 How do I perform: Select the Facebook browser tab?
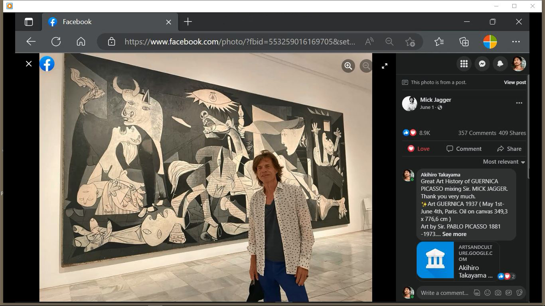tap(110, 22)
